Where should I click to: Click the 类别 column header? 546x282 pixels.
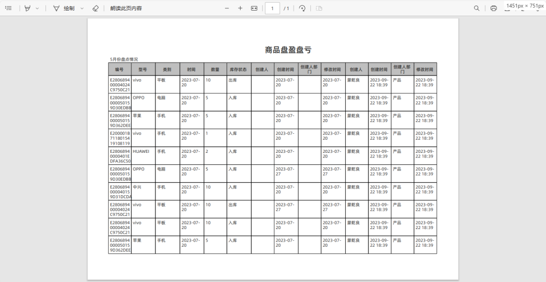[x=167, y=70]
